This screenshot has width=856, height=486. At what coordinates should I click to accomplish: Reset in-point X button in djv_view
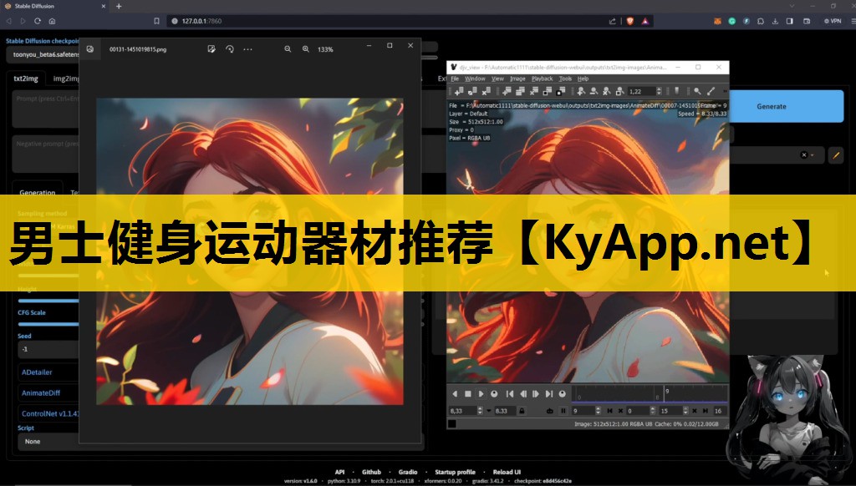620,411
